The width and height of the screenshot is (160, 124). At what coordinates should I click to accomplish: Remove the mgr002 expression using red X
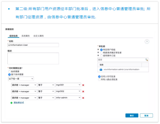(x=83, y=91)
